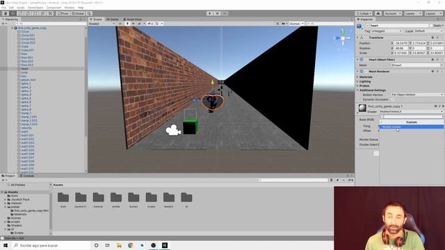
Task: Click the Project panel add plus button
Action: click(x=3, y=181)
